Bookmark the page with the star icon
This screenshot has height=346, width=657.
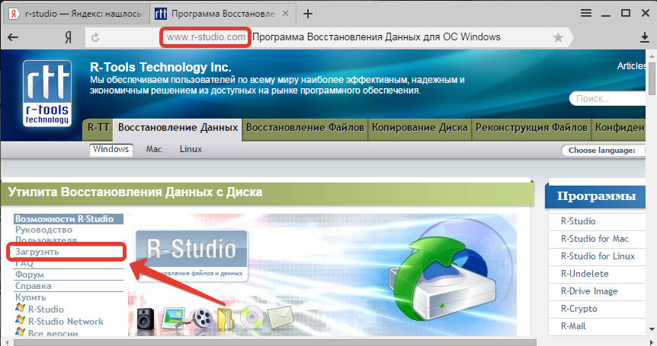click(559, 37)
